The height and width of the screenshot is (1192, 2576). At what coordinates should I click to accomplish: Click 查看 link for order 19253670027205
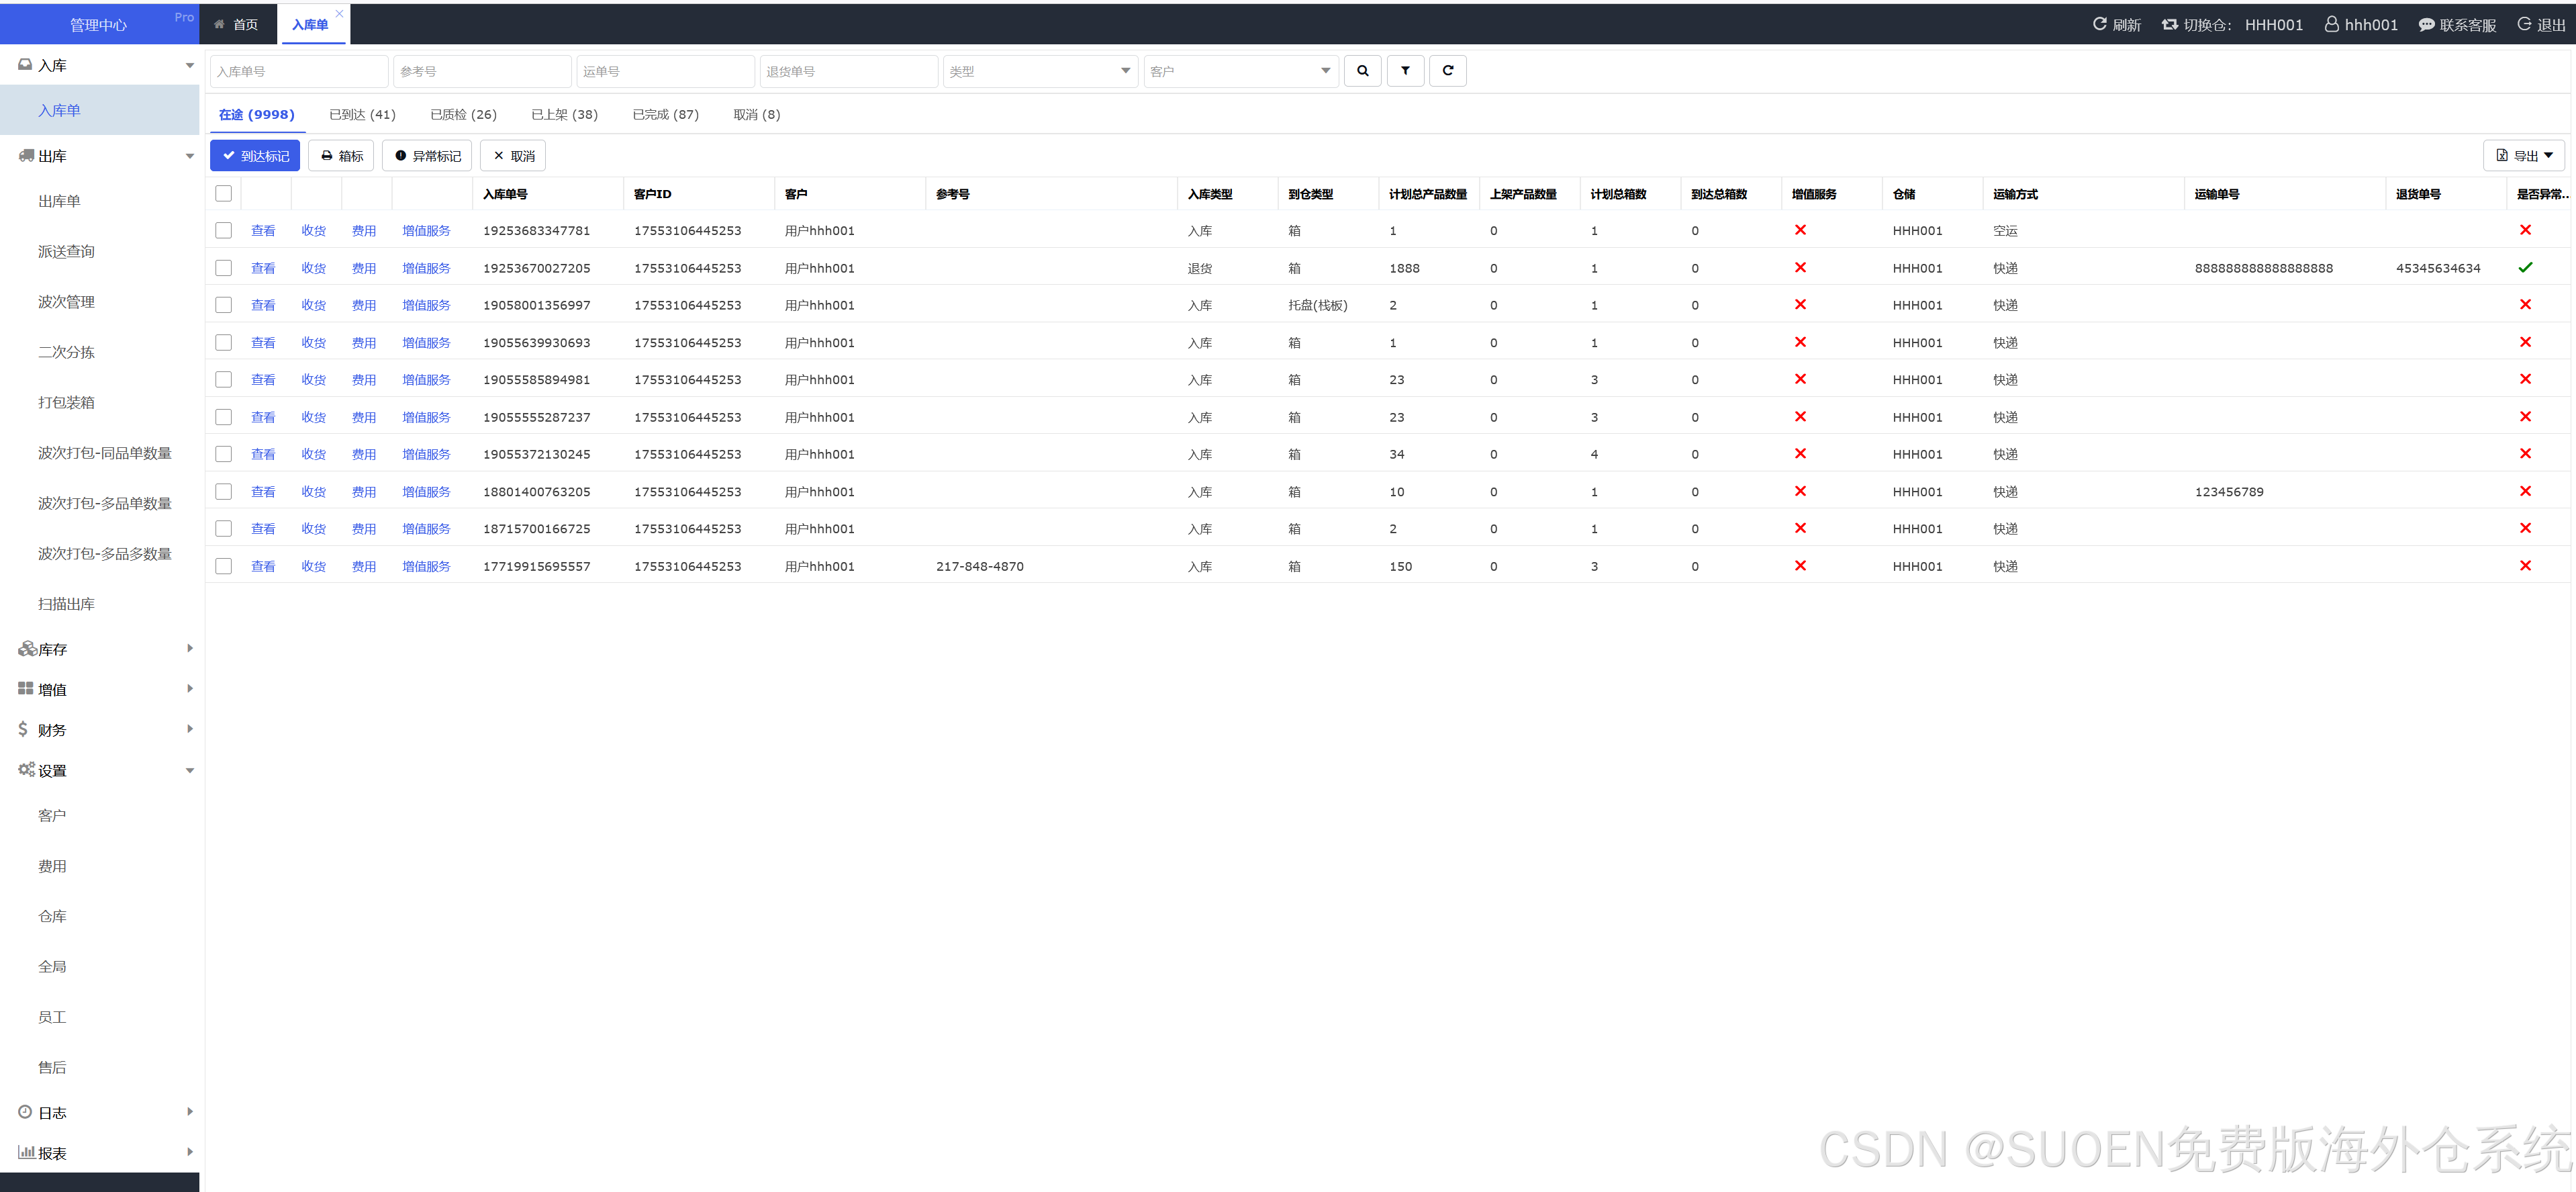(263, 268)
